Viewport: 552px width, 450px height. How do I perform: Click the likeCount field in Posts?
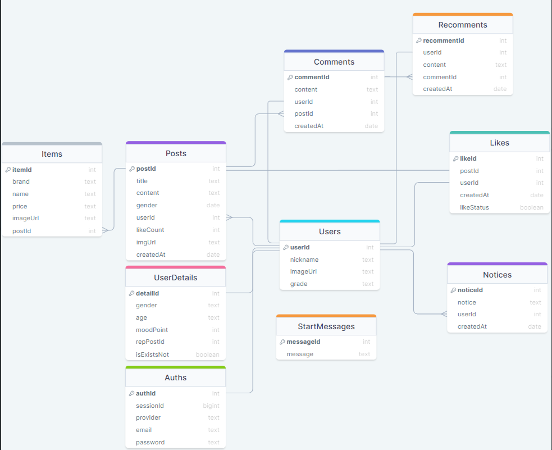176,230
